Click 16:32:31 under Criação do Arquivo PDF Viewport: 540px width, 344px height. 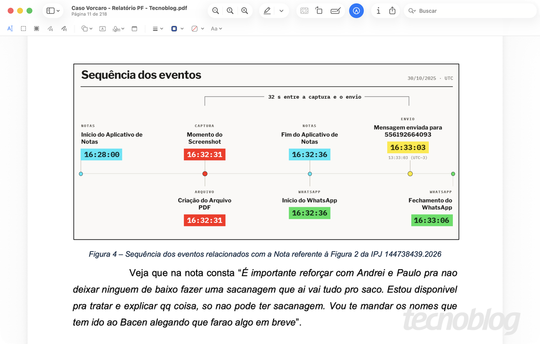205,220
